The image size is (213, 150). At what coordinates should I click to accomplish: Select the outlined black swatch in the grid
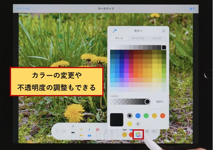(164, 48)
